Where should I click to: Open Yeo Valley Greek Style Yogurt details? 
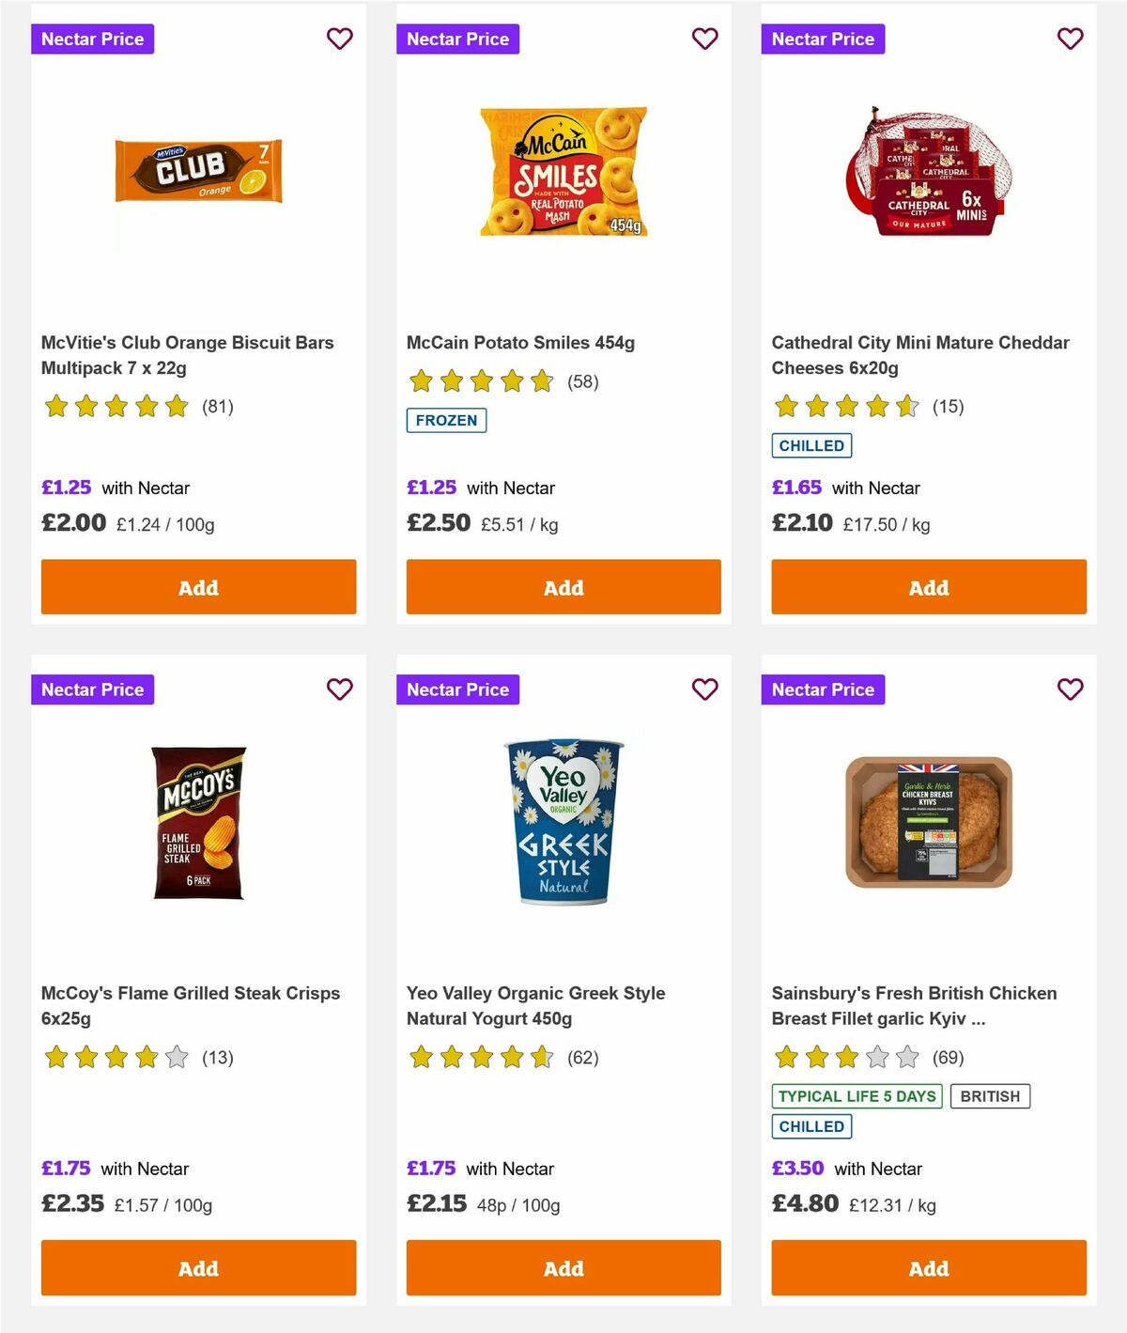pyautogui.click(x=534, y=1005)
